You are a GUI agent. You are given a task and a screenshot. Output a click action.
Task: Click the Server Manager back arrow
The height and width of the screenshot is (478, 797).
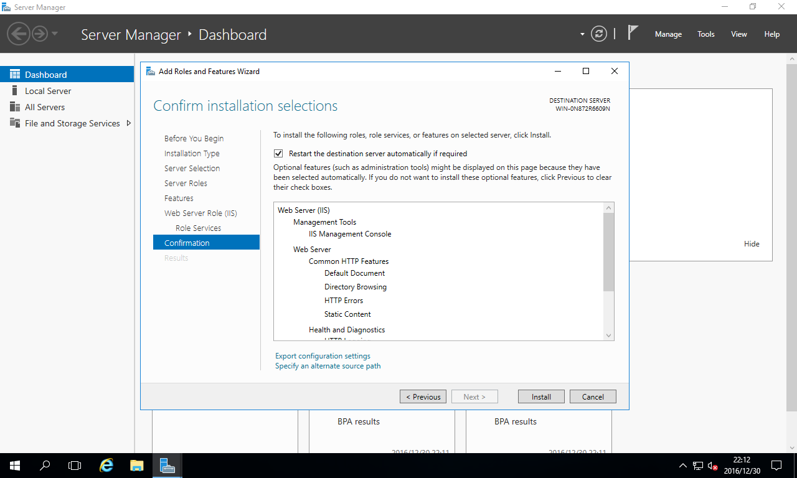(x=19, y=32)
